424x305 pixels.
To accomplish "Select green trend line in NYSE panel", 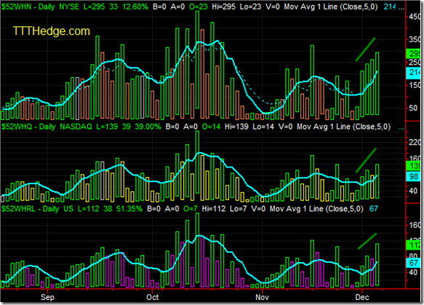I will point(365,49).
